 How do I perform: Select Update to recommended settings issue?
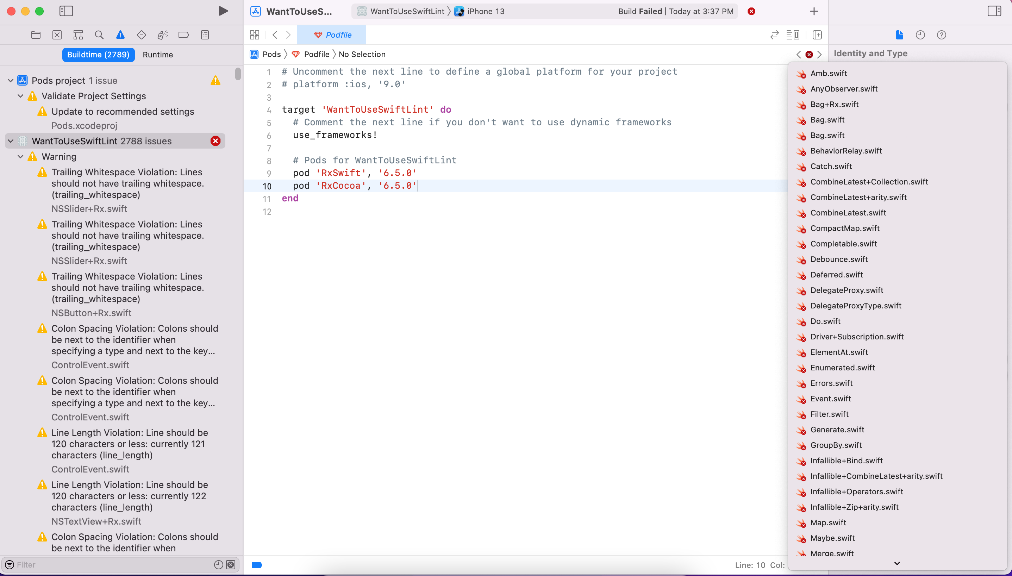[123, 112]
